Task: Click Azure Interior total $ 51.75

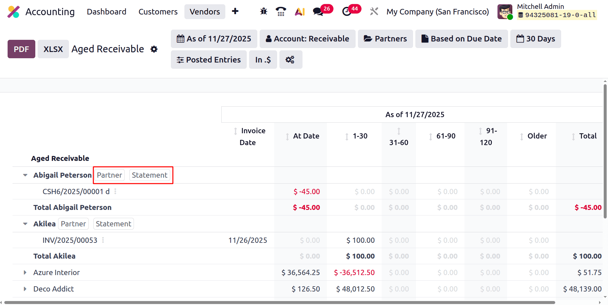Action: [x=589, y=272]
